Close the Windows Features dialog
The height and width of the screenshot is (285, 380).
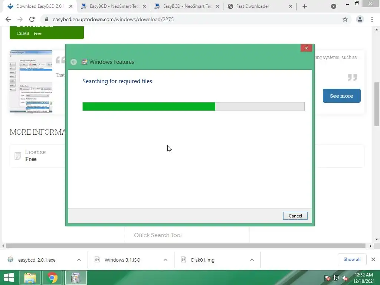306,48
